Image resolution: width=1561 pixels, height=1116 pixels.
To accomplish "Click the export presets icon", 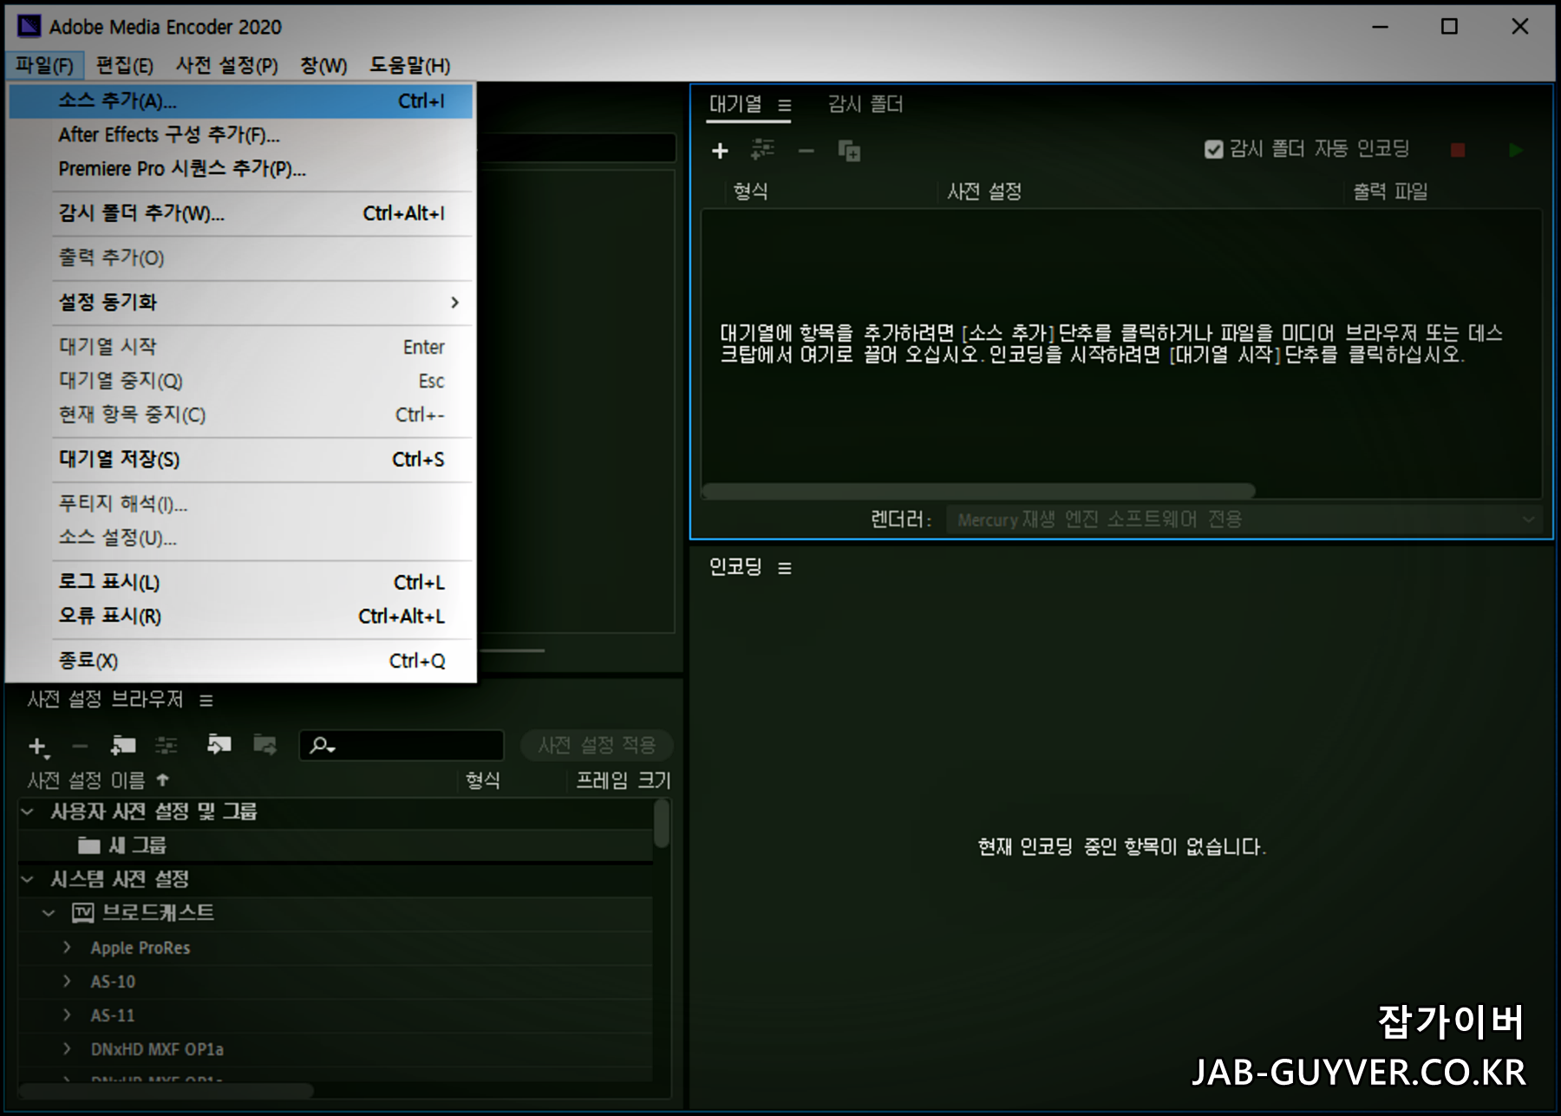I will tap(265, 744).
